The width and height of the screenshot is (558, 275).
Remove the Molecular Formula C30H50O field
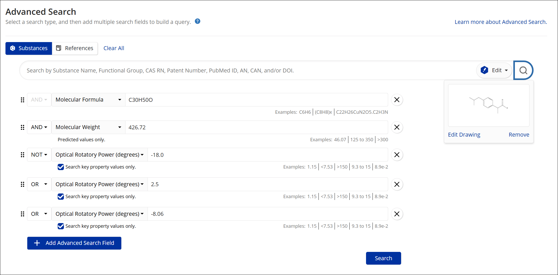(x=397, y=100)
